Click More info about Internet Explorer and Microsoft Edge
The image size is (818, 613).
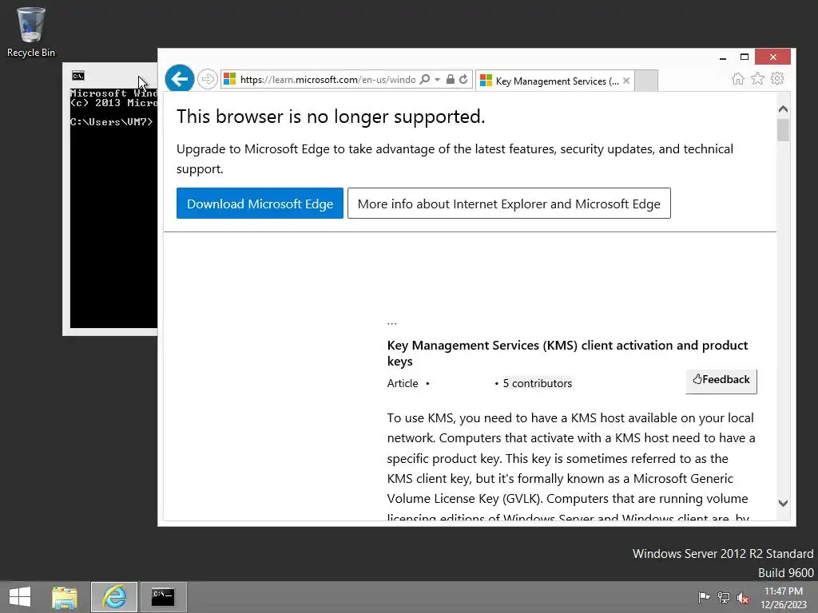[x=509, y=204]
